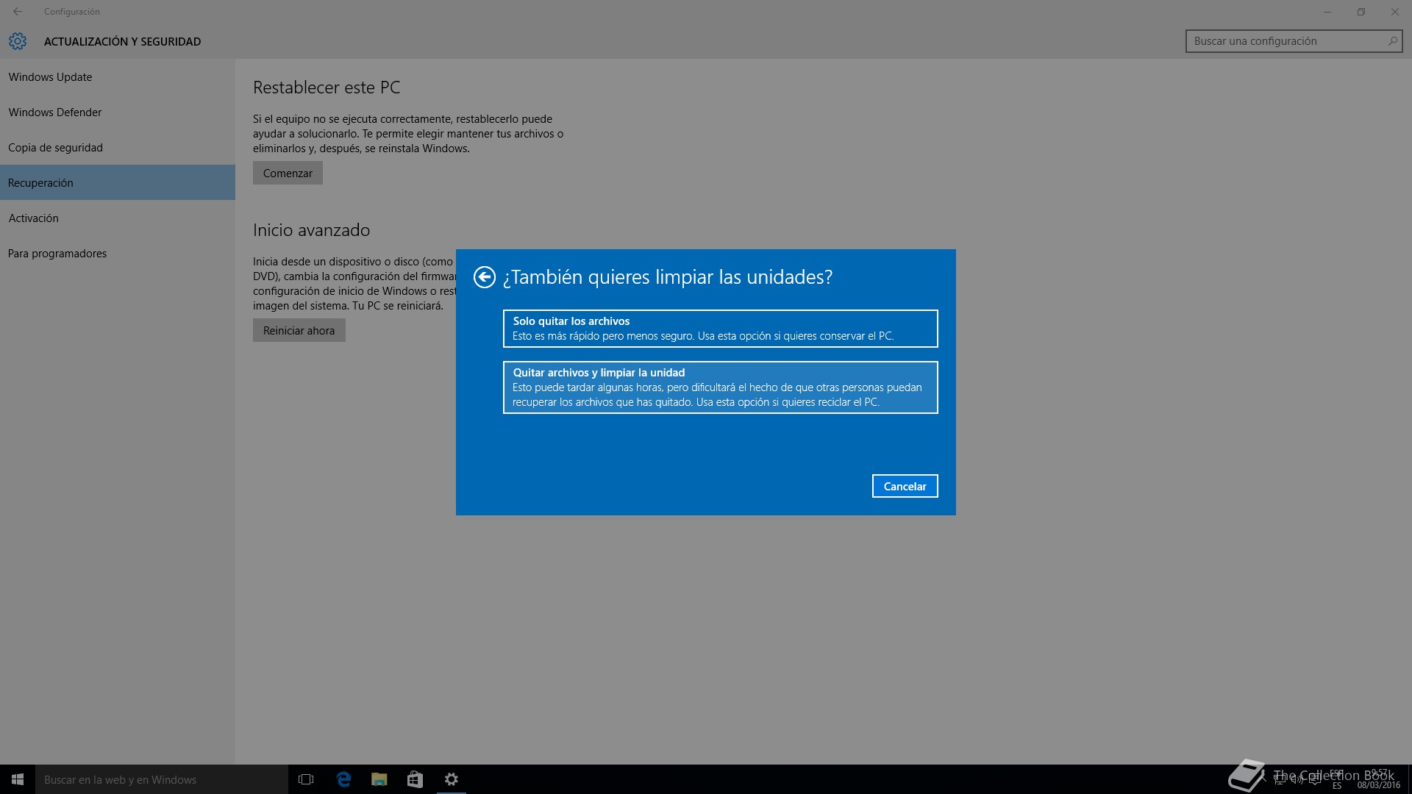Click the dialog's circular back arrow
This screenshot has width=1412, height=794.
coord(484,277)
